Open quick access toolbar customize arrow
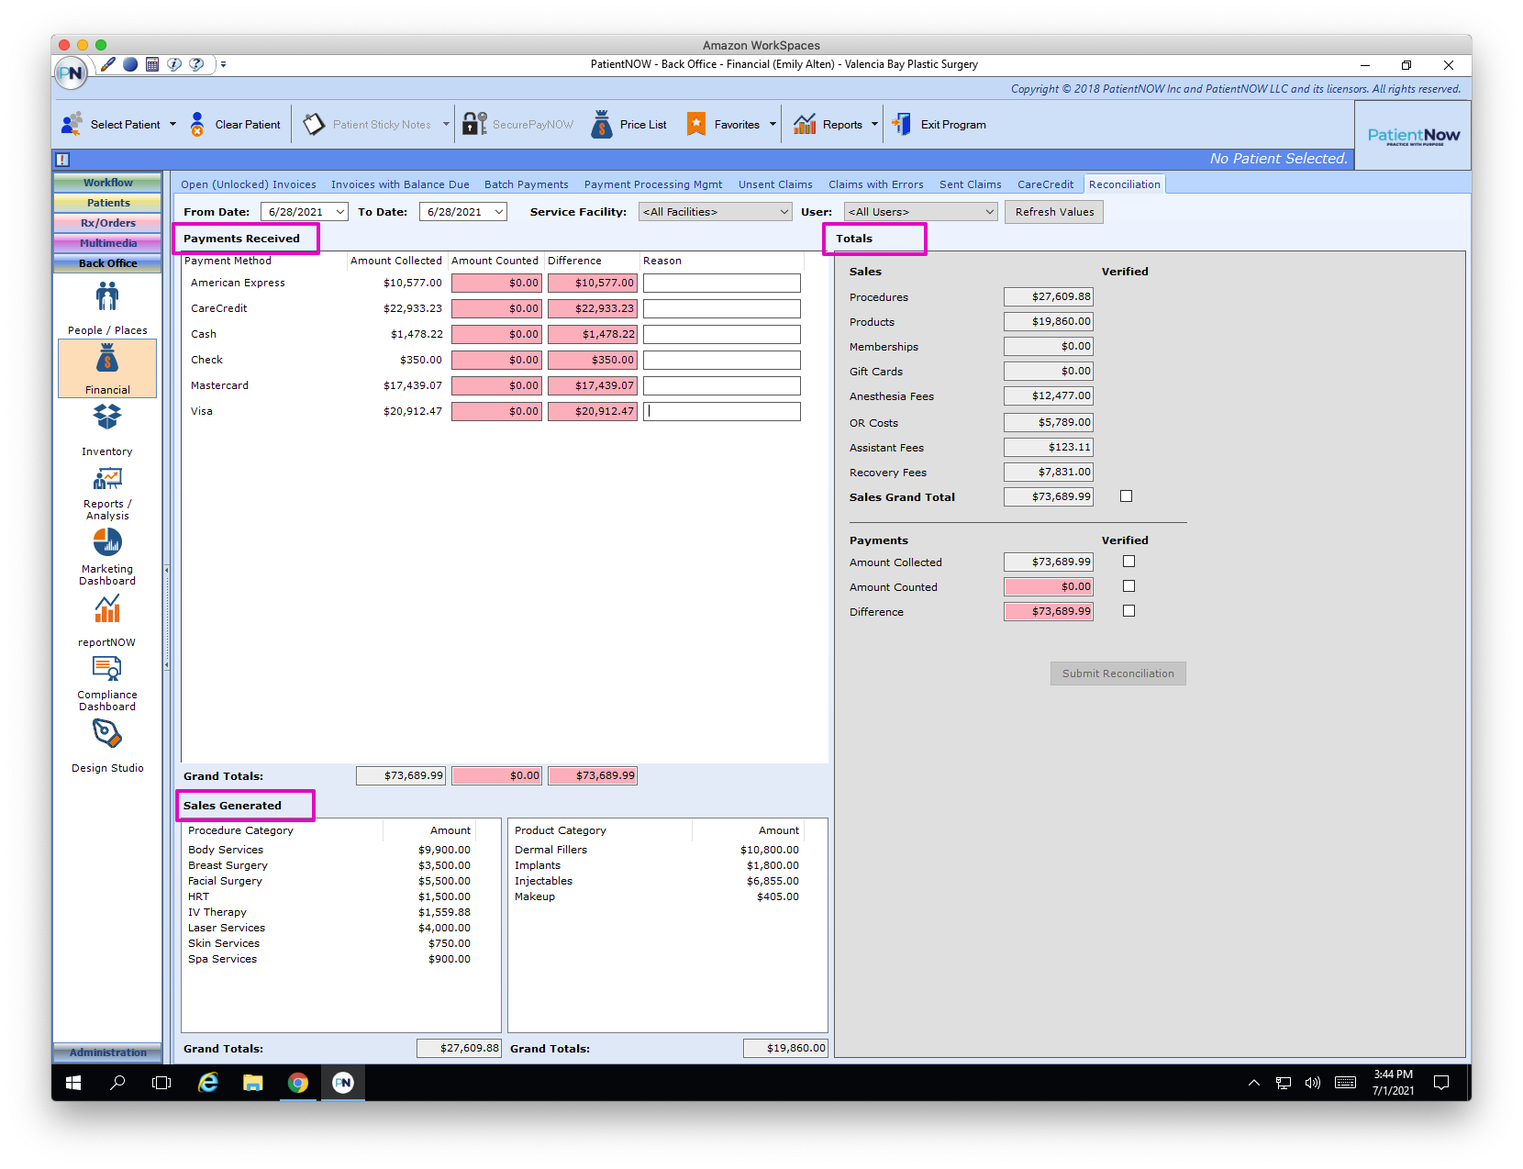1523x1169 pixels. tap(223, 64)
